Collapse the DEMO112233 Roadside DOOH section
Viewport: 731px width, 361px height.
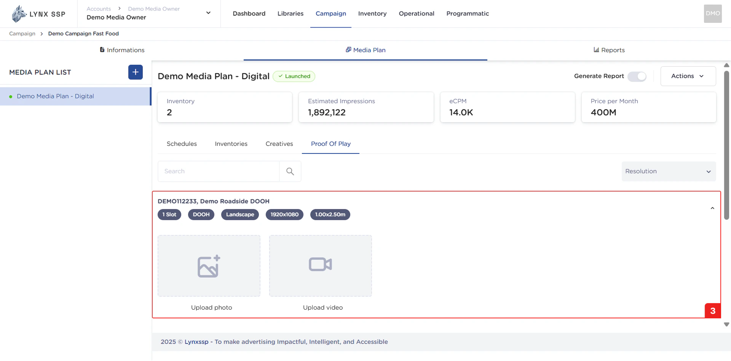tap(712, 208)
